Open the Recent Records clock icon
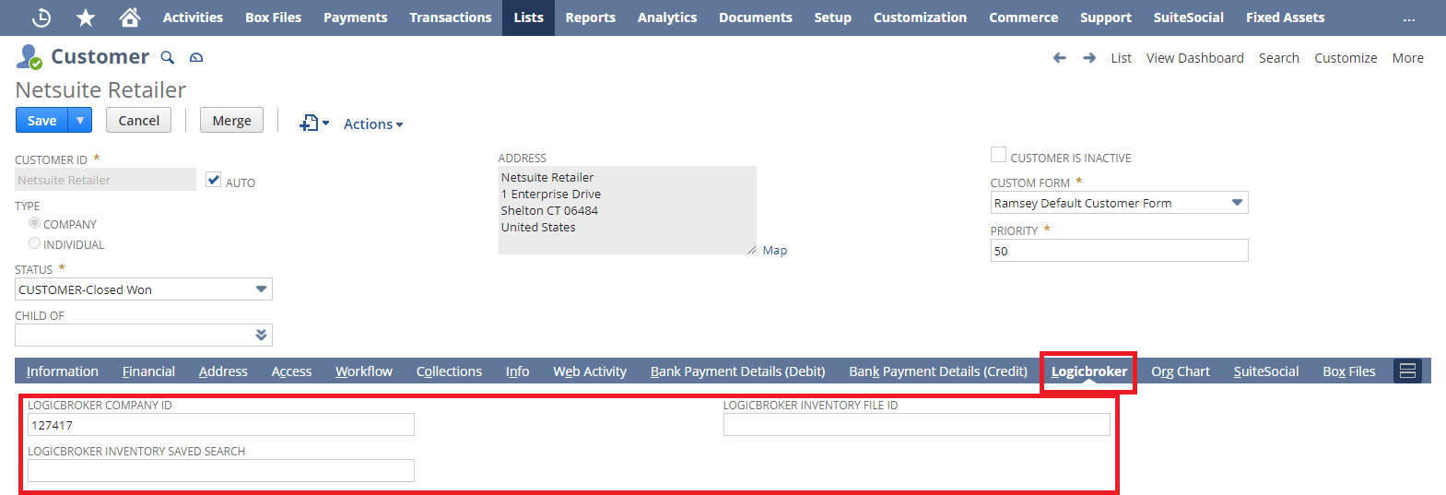This screenshot has height=495, width=1446. [41, 18]
